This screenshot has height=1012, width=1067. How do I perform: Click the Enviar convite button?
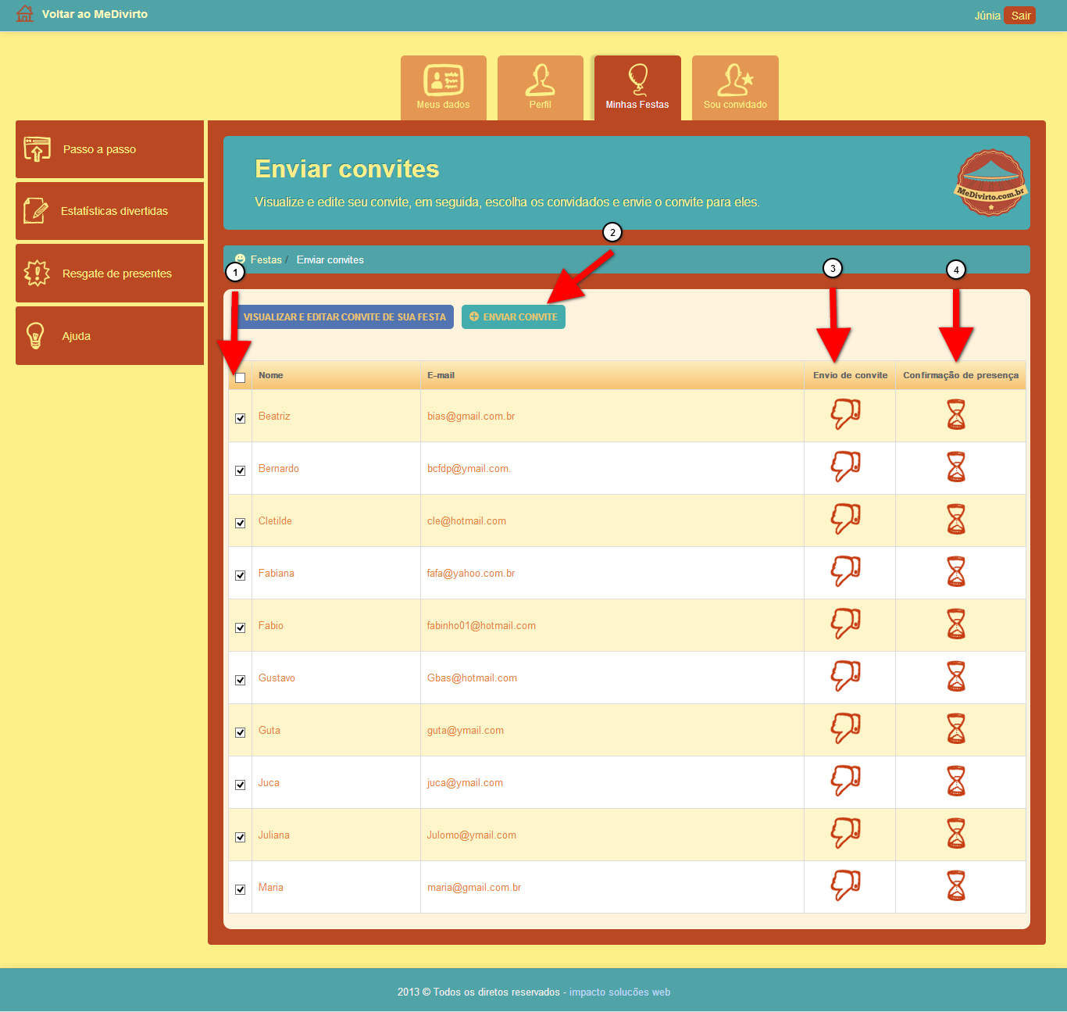coord(513,316)
